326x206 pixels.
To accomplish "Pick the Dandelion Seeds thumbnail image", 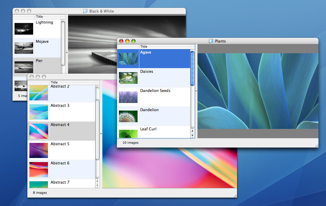I will [x=128, y=97].
